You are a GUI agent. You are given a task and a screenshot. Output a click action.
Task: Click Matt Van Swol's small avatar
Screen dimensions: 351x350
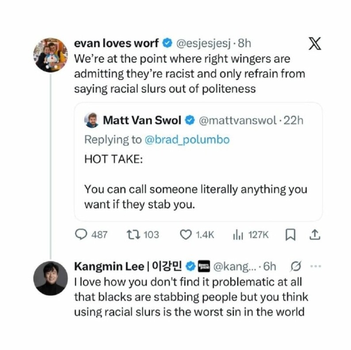[92, 120]
